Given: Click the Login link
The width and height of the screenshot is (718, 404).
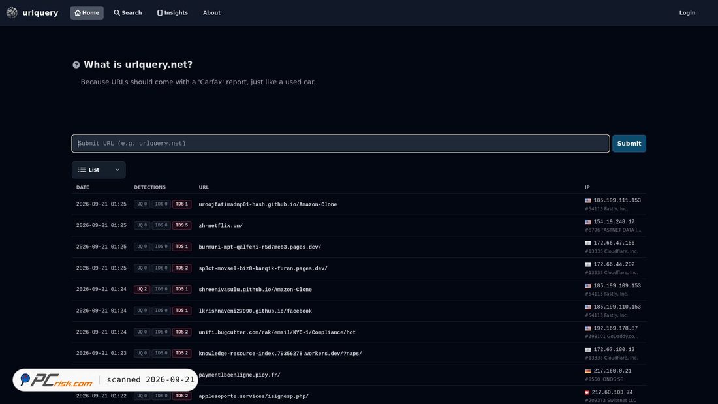Looking at the screenshot, I should click(687, 13).
